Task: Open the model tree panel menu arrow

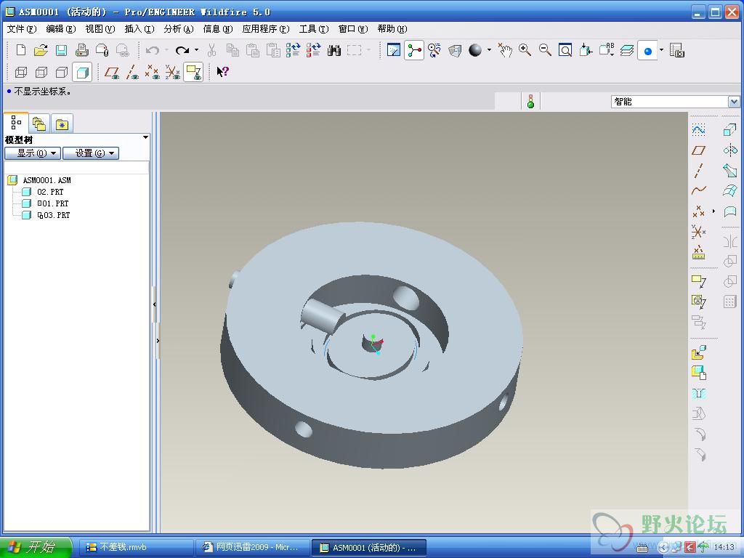Action: point(145,137)
